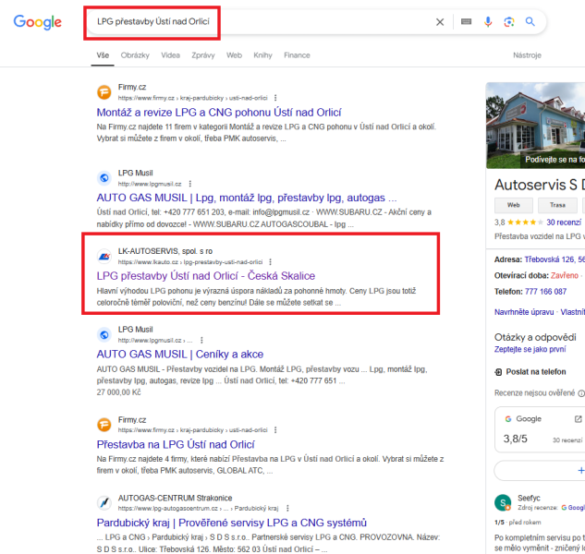Open Přestavba na LPG Ústí nad Orlicí result

pos(176,444)
